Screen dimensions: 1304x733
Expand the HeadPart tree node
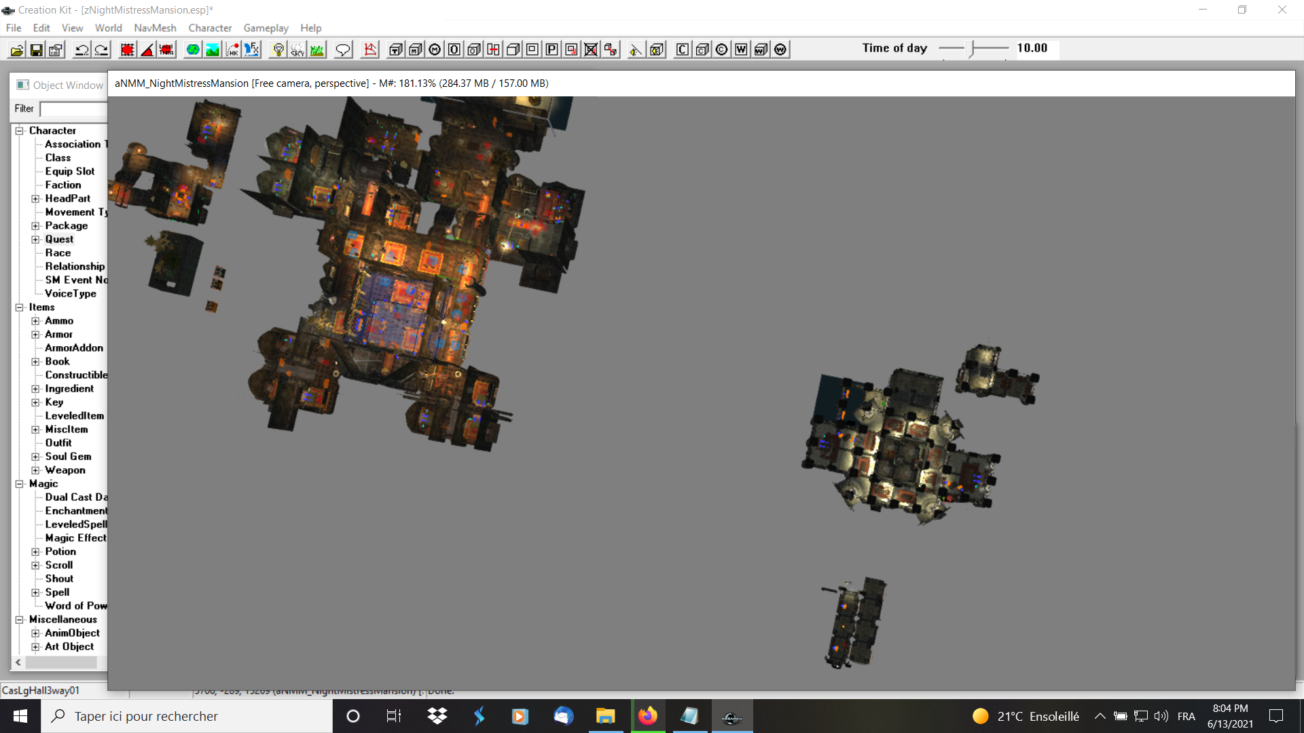coord(35,199)
